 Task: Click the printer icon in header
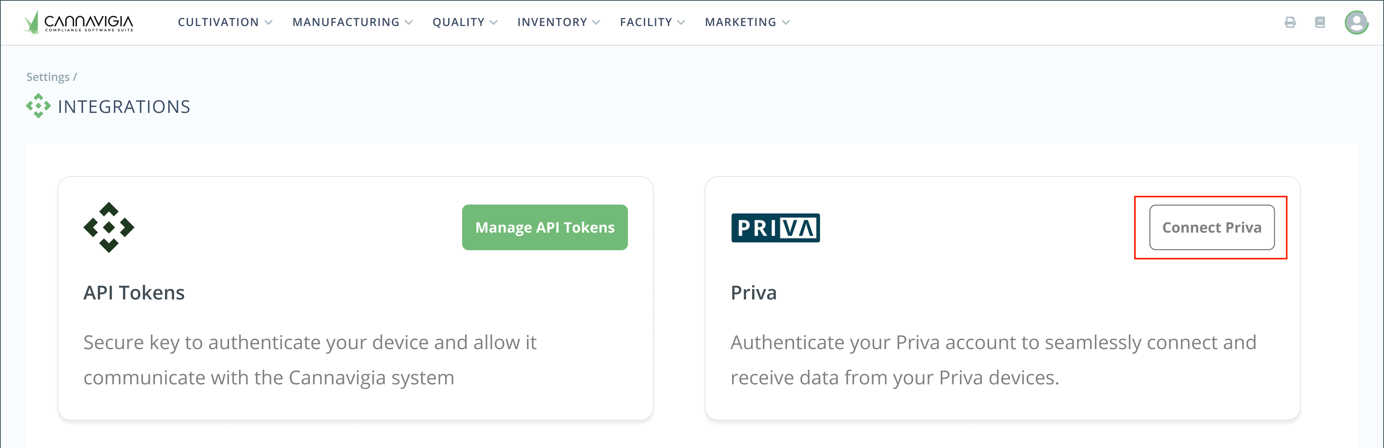pyautogui.click(x=1290, y=22)
